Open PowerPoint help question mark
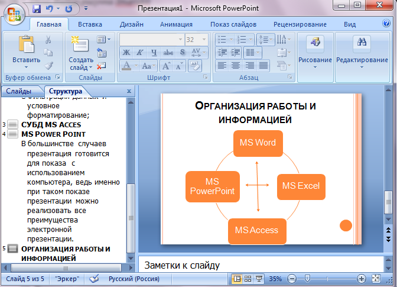 tap(386, 23)
